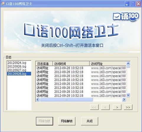Select the first log row in table
The image size is (142, 132).
pos(81,68)
